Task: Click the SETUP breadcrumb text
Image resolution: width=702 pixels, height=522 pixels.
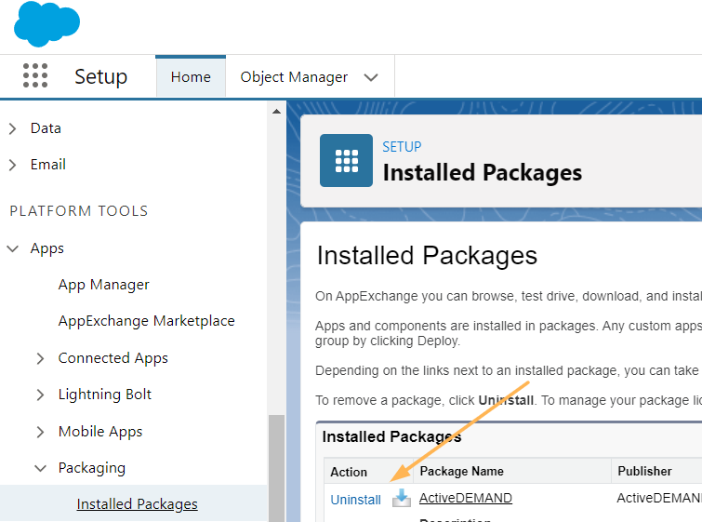Action: point(402,146)
